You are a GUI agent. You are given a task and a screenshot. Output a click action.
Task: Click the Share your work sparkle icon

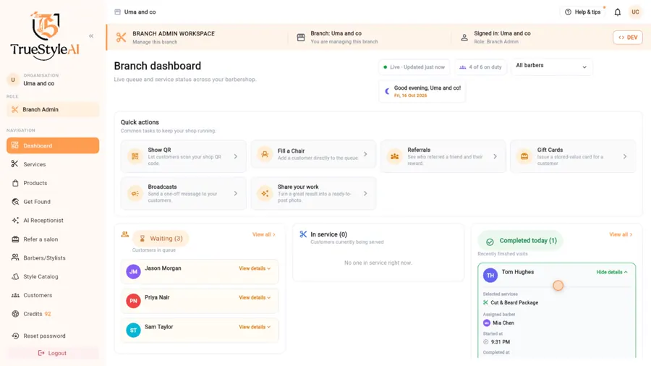click(265, 193)
